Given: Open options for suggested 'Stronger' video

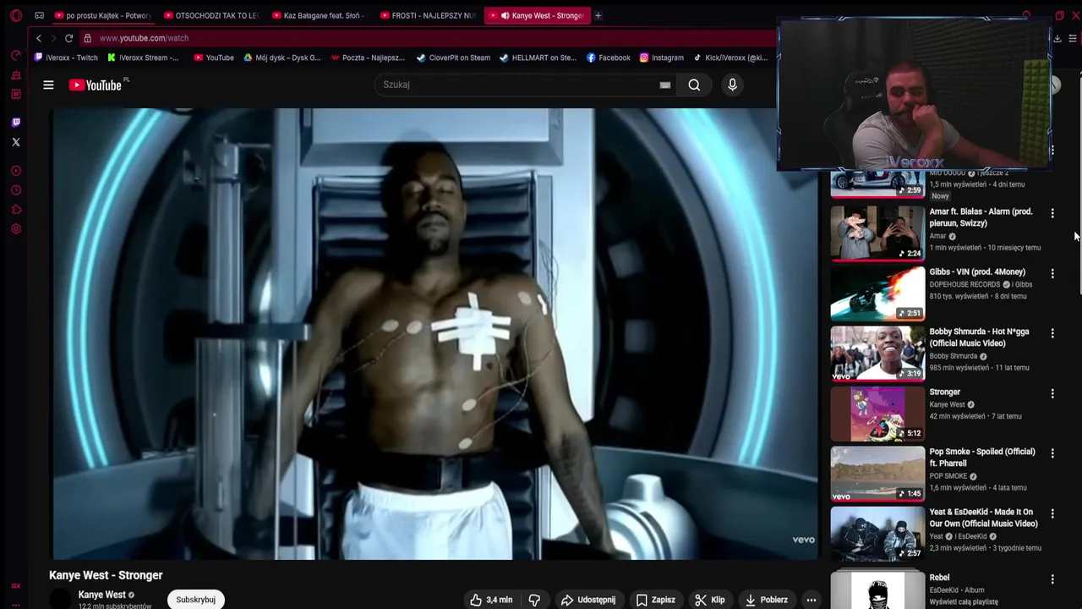Looking at the screenshot, I should 1052,393.
